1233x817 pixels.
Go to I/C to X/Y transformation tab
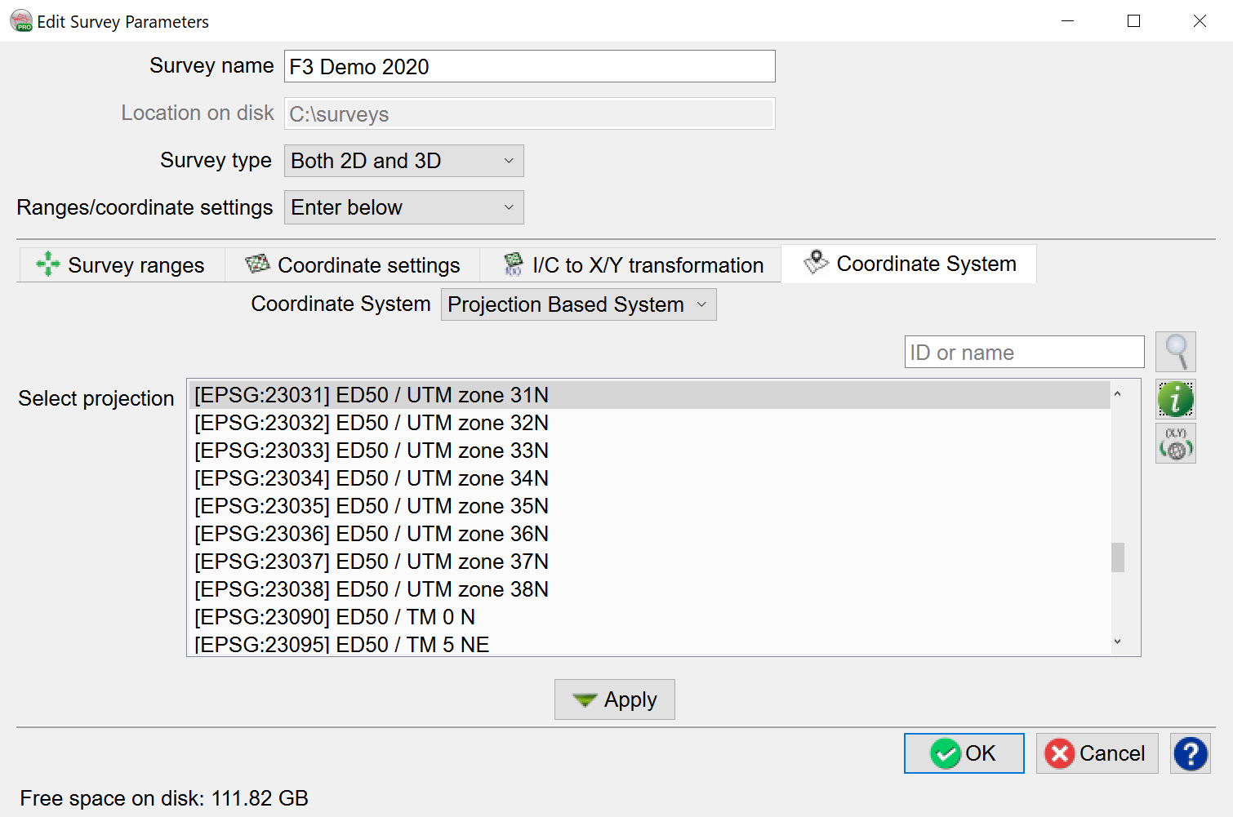click(x=633, y=265)
